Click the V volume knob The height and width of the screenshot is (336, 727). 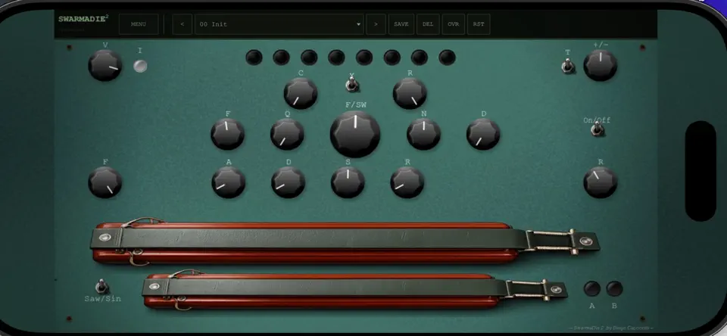coord(105,65)
